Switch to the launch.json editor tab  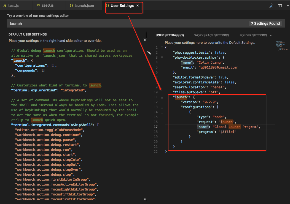click(85, 6)
